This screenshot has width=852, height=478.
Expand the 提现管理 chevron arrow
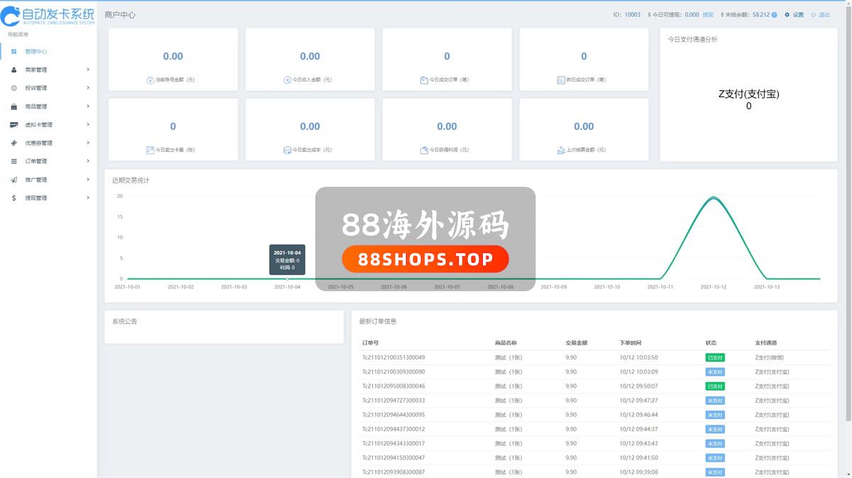click(88, 197)
